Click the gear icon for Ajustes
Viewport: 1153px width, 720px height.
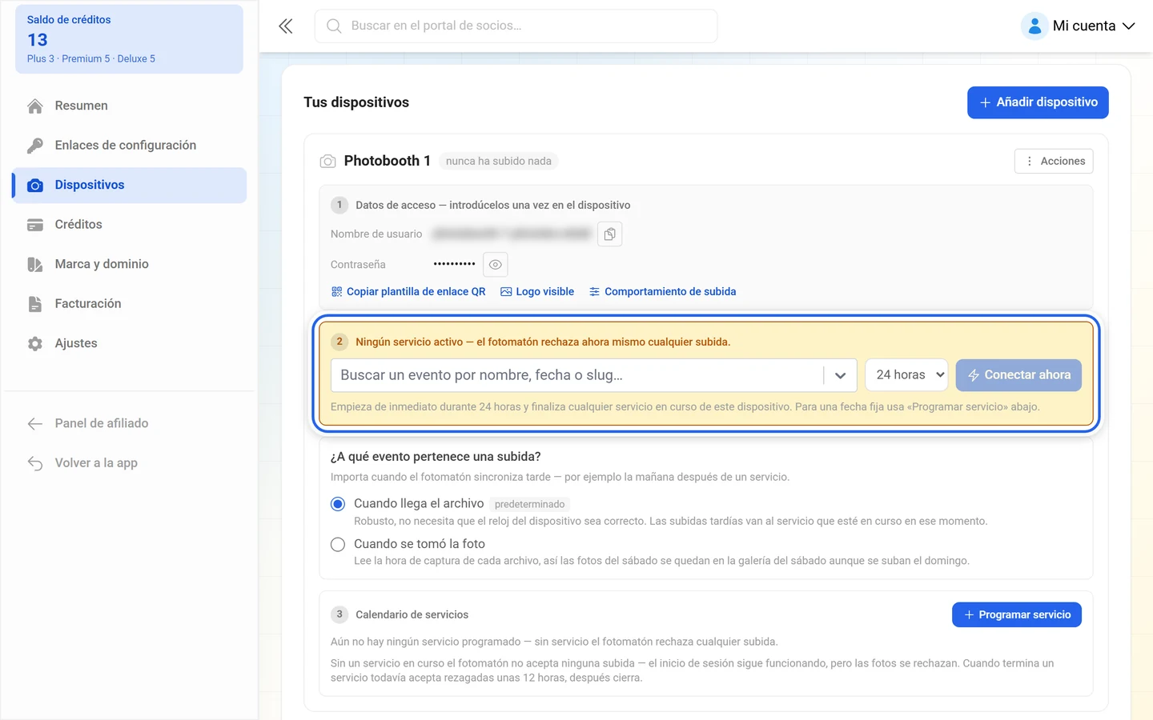coord(35,343)
